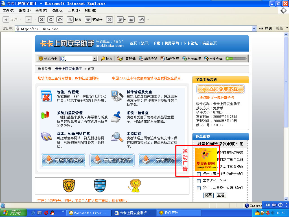
Task: View poll results with 查看 button
Action: [221, 195]
